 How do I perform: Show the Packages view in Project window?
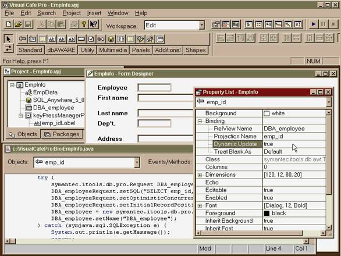(x=62, y=134)
